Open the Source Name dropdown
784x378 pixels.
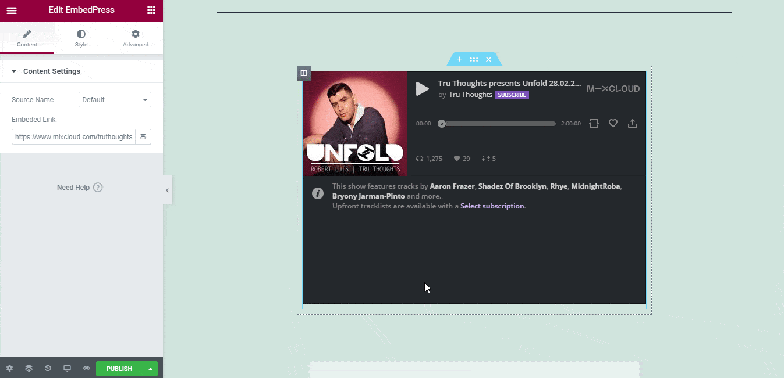click(x=115, y=100)
